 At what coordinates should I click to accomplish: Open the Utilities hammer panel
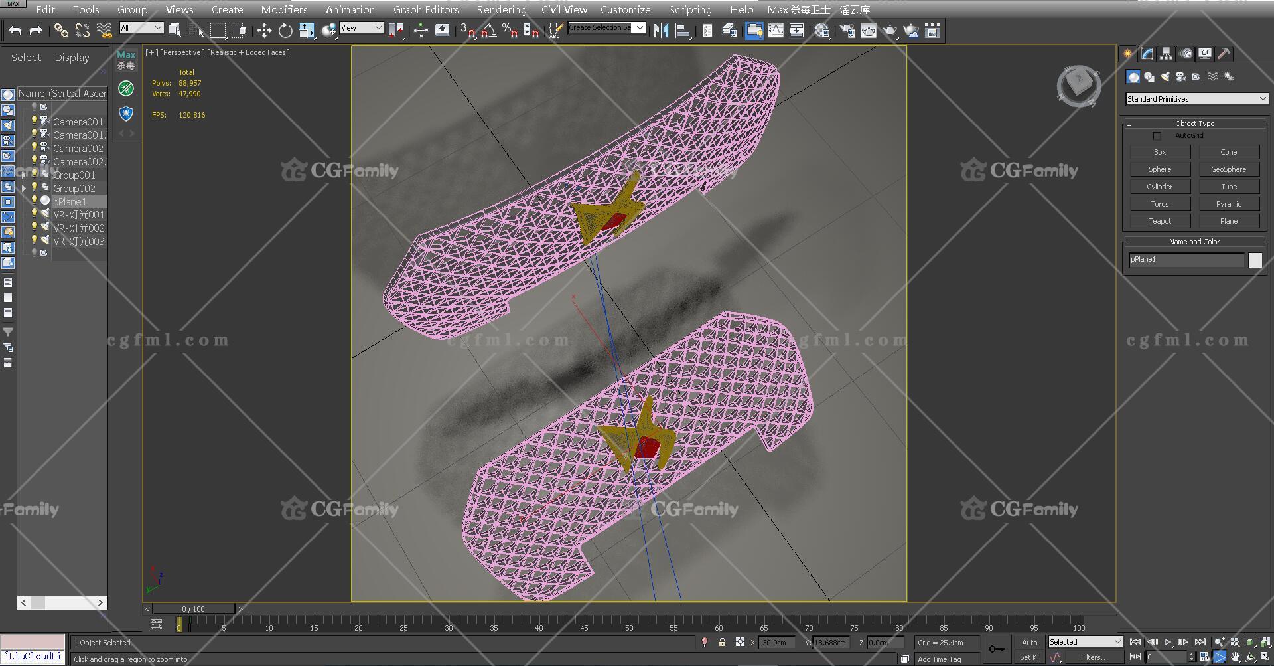(1224, 54)
